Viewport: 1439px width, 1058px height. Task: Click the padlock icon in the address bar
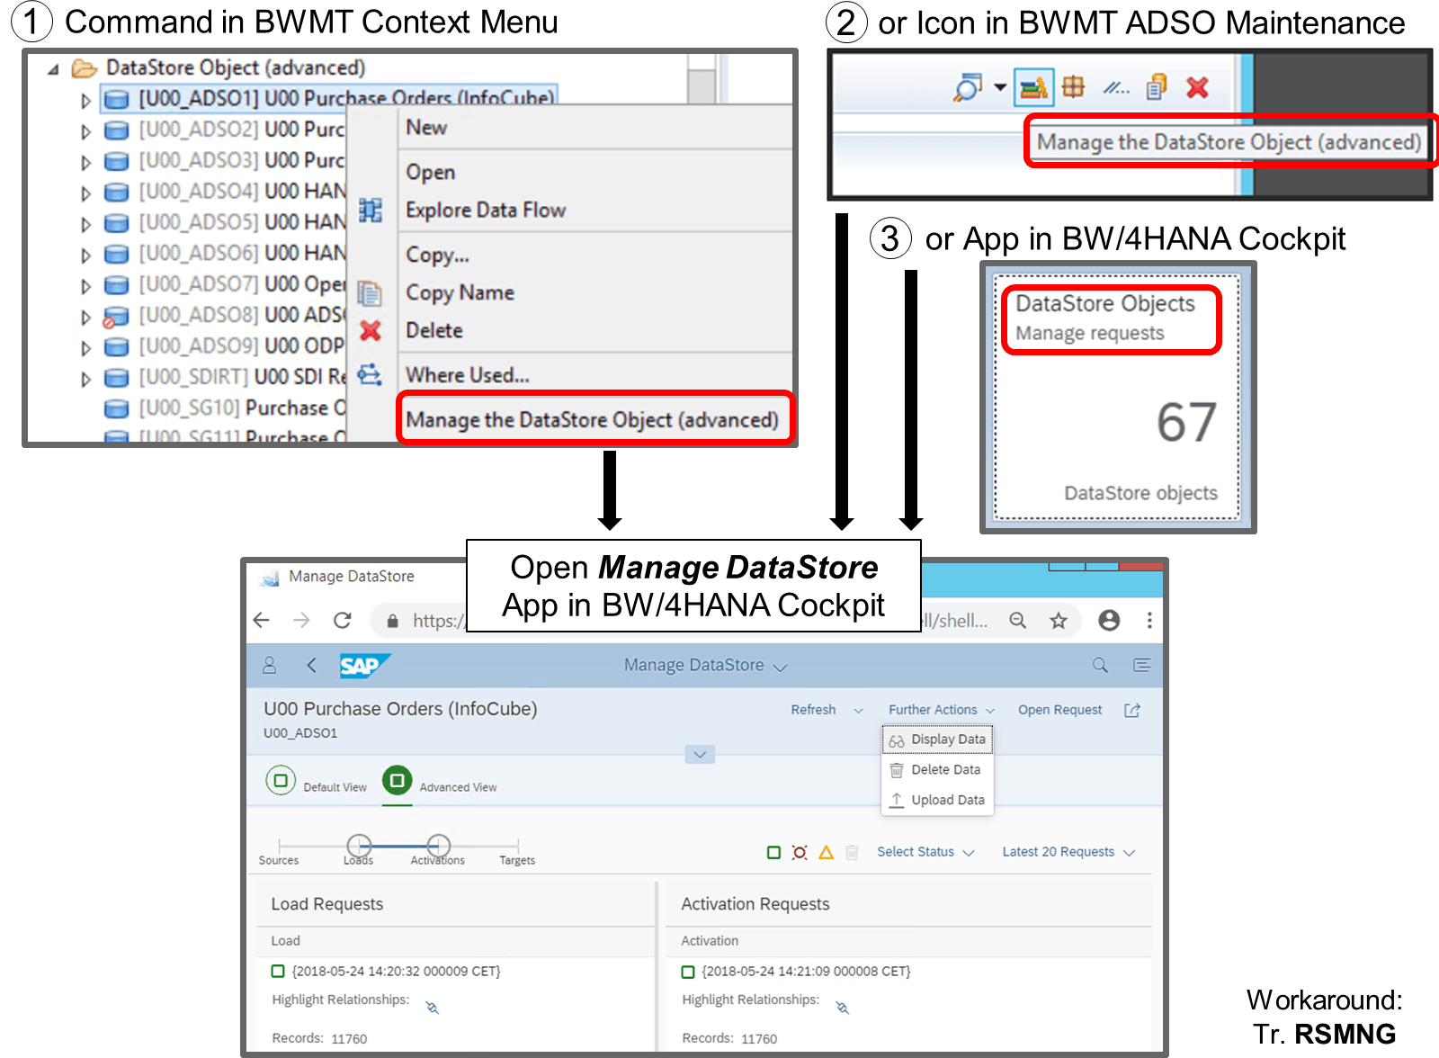coord(392,621)
